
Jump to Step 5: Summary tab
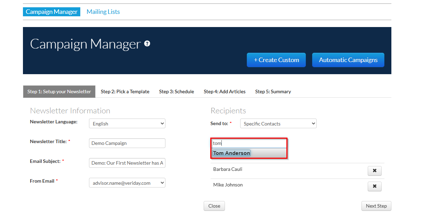[x=273, y=91]
